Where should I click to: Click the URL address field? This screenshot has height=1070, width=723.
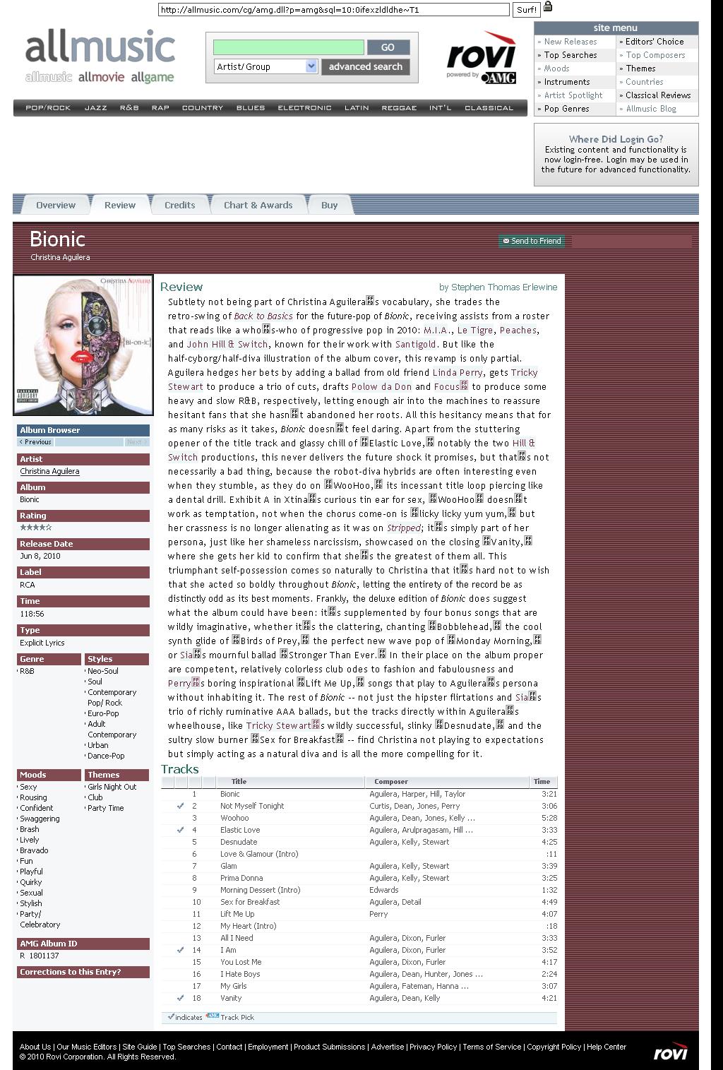click(333, 10)
